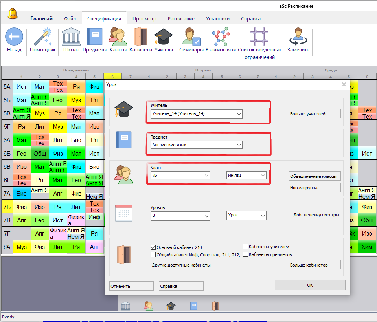Click the Назад back arrow icon

tap(14, 37)
